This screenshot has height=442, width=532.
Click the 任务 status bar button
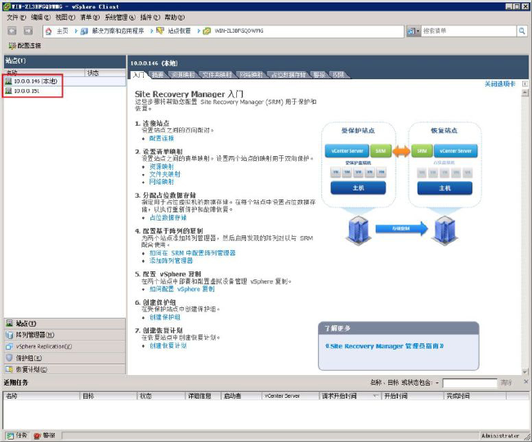pos(18,435)
